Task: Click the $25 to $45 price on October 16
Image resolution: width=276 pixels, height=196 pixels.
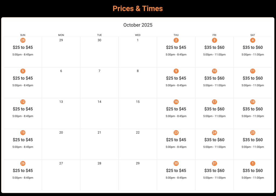Action: pos(176,109)
